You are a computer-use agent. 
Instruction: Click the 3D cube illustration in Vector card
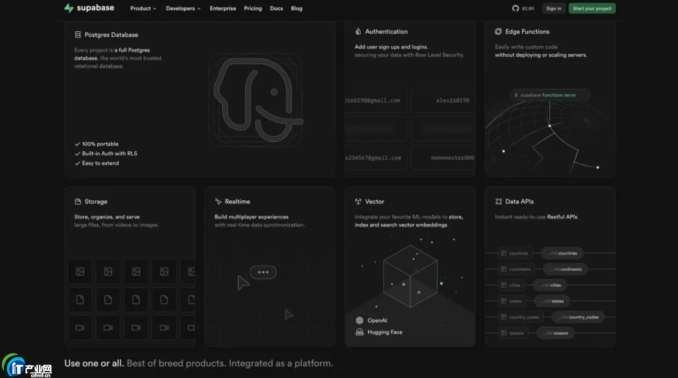click(x=410, y=276)
